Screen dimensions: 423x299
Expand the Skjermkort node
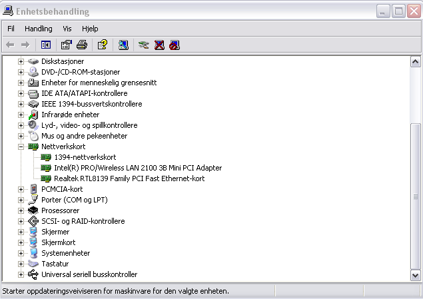21,242
